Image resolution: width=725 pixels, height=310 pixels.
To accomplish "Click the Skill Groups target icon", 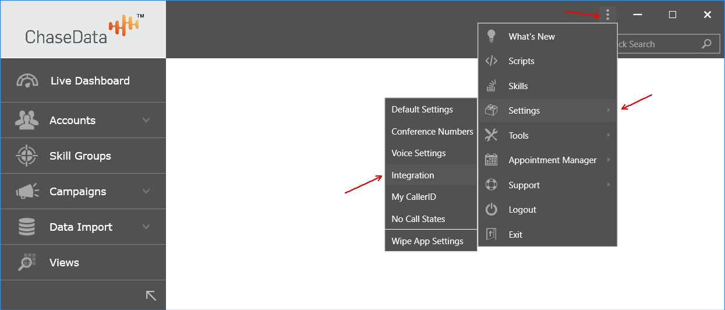I will [x=27, y=156].
